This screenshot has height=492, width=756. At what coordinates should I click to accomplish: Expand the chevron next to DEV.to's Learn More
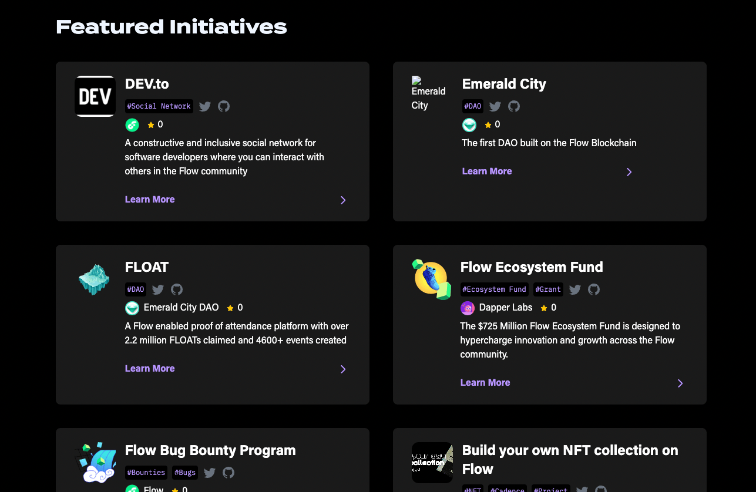(x=342, y=200)
